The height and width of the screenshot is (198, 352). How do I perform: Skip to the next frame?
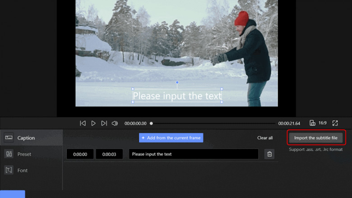pos(104,123)
